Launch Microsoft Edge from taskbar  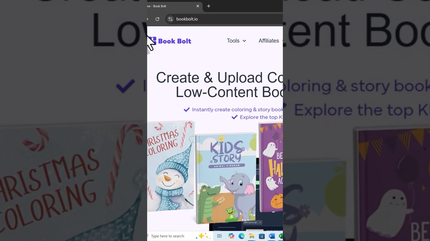(x=241, y=236)
